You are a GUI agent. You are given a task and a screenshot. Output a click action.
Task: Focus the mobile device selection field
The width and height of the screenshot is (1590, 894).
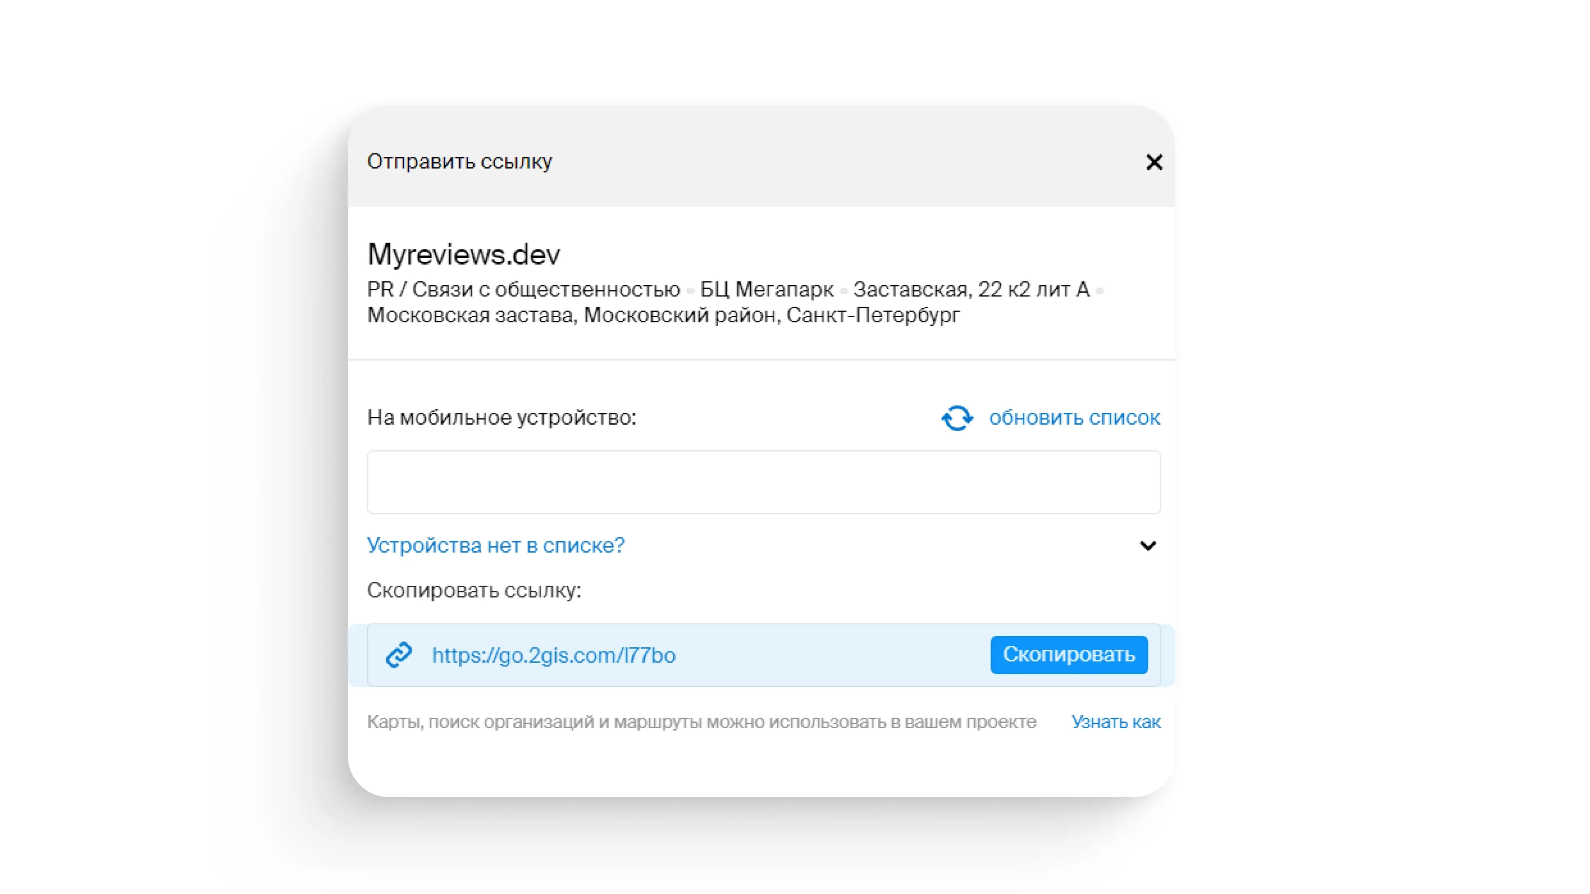point(764,482)
